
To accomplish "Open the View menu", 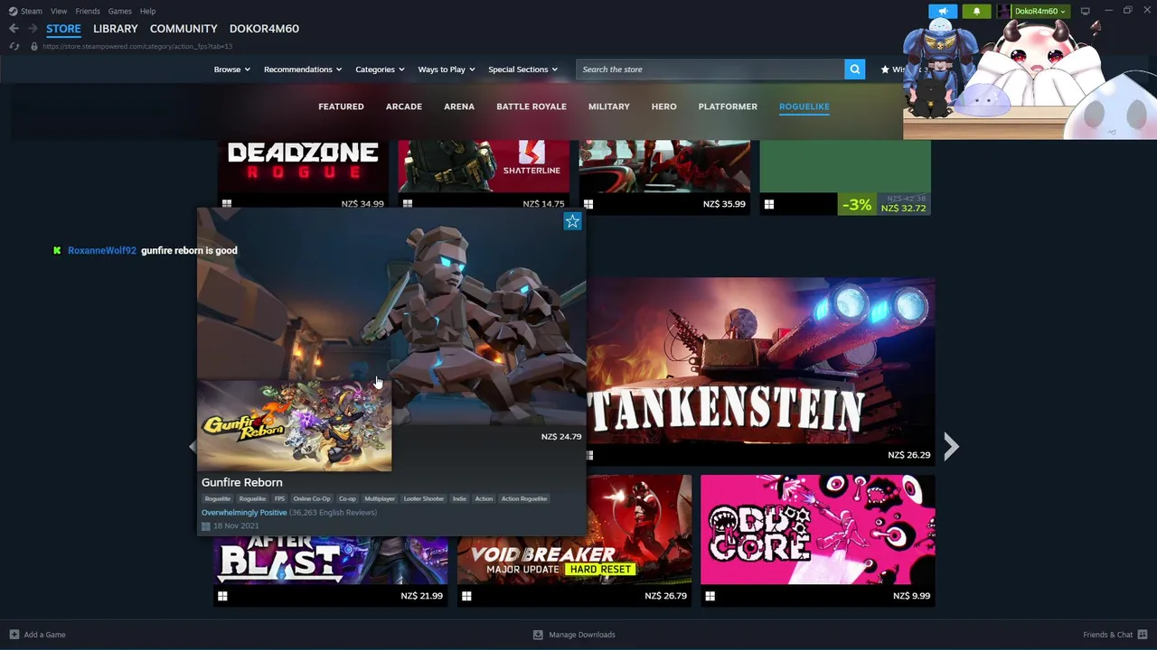I will tap(59, 11).
